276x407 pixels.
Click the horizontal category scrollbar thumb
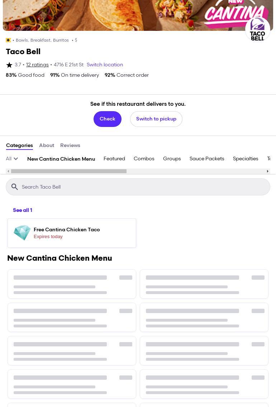[x=69, y=171]
